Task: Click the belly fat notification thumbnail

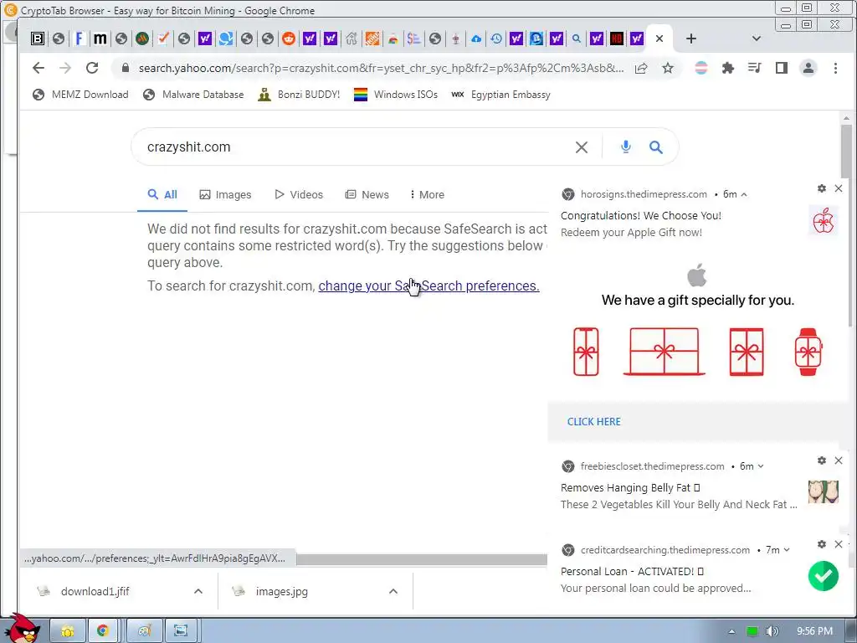Action: coord(824,492)
